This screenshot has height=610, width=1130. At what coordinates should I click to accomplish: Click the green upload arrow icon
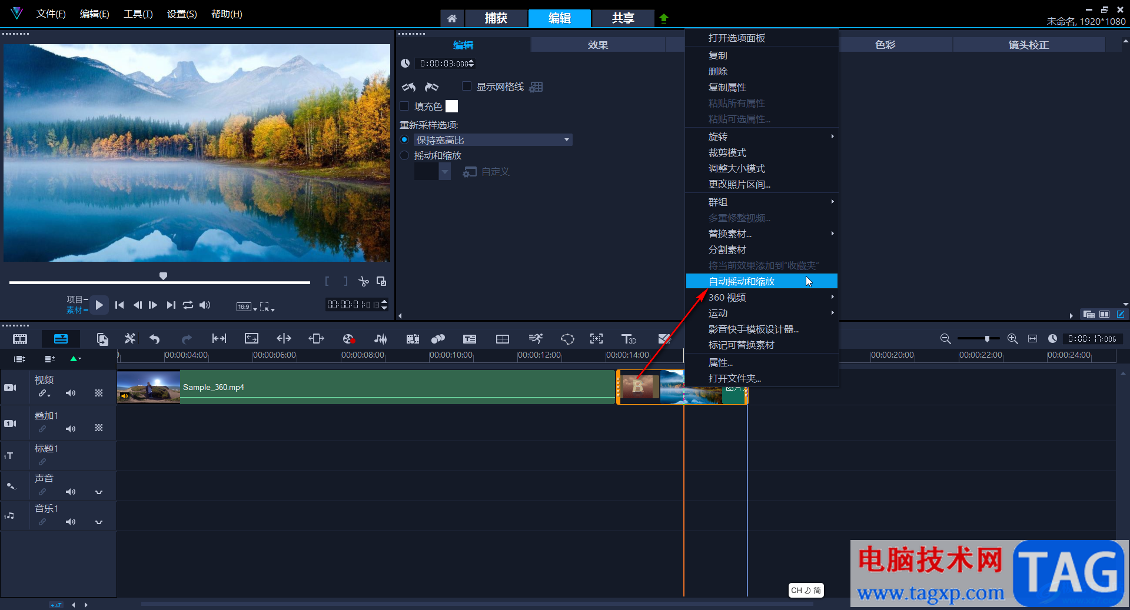(x=664, y=18)
